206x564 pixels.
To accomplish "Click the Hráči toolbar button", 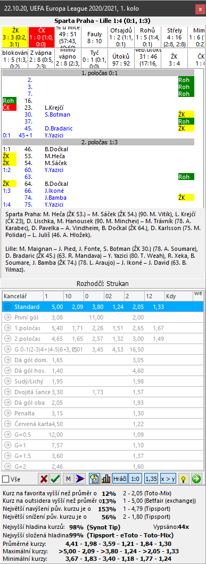I will point(120,479).
